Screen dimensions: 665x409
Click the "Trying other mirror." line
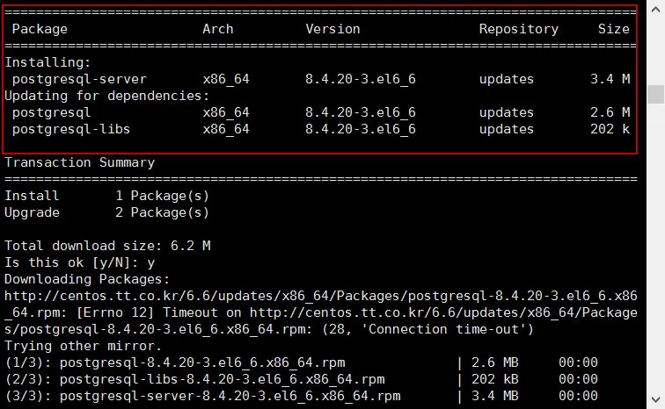[x=83, y=347]
